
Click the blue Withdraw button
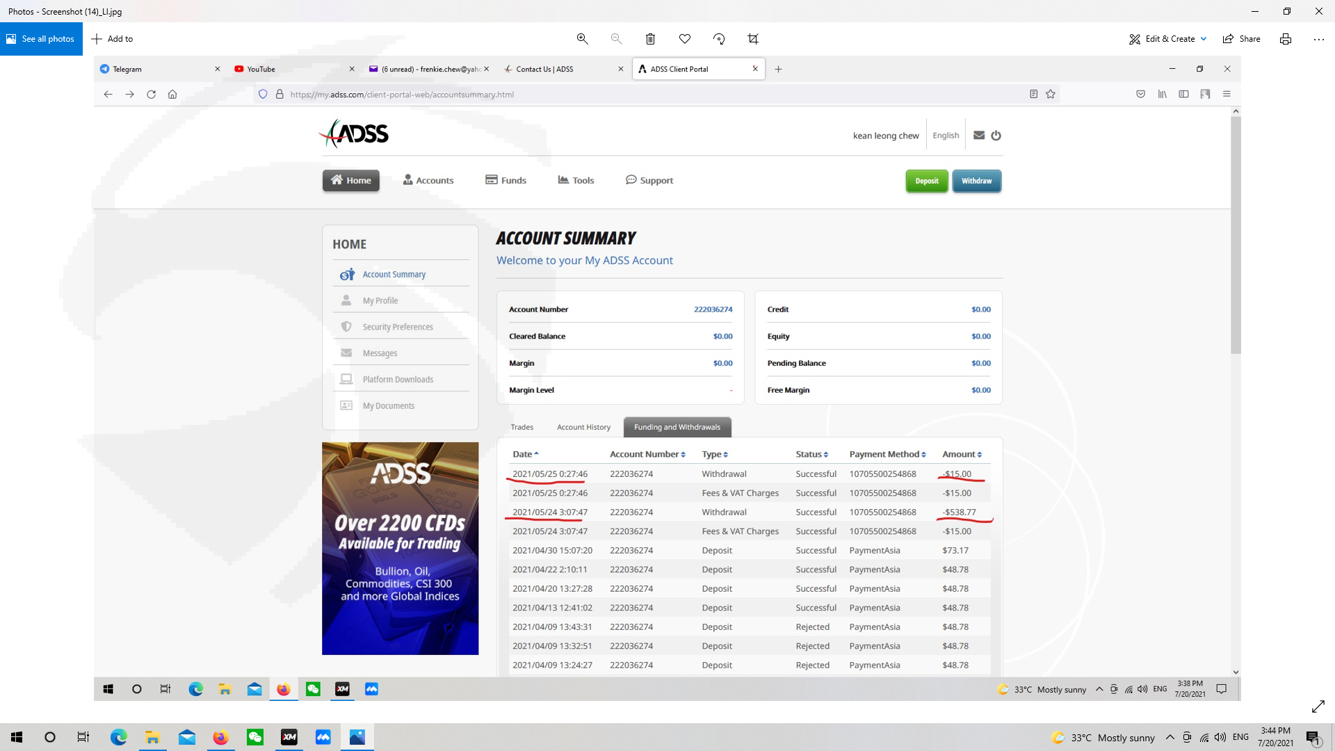tap(977, 181)
